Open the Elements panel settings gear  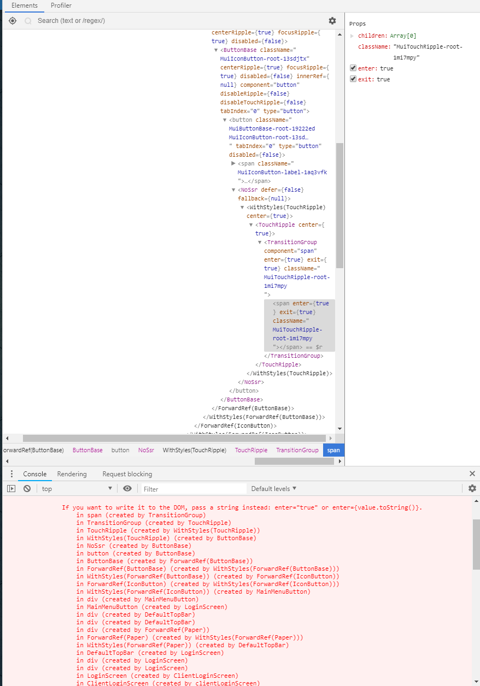332,20
